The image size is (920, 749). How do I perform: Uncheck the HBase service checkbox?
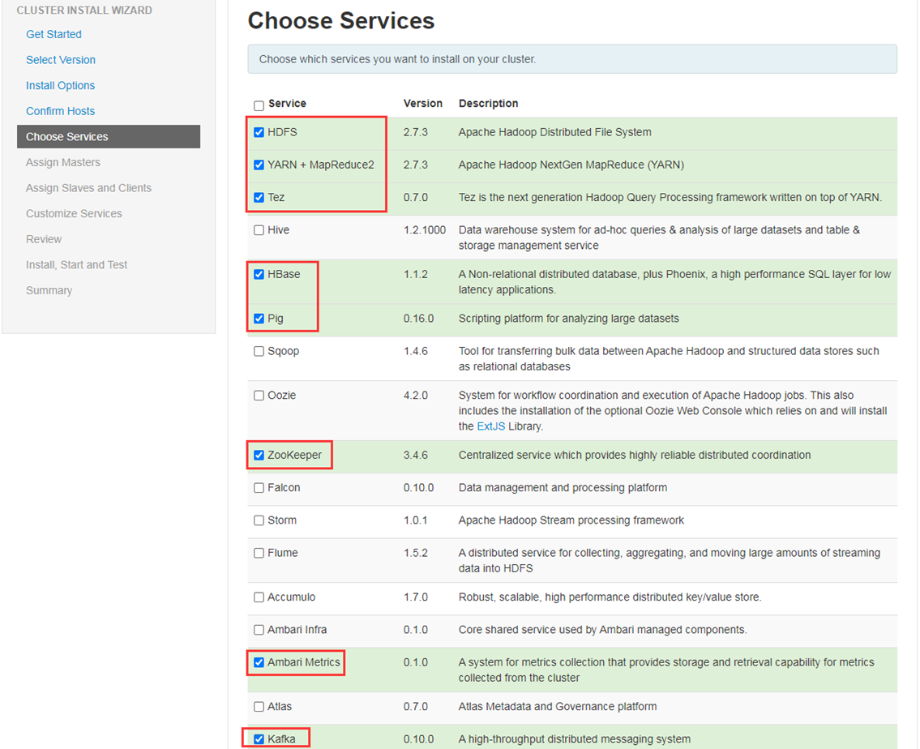[x=259, y=275]
